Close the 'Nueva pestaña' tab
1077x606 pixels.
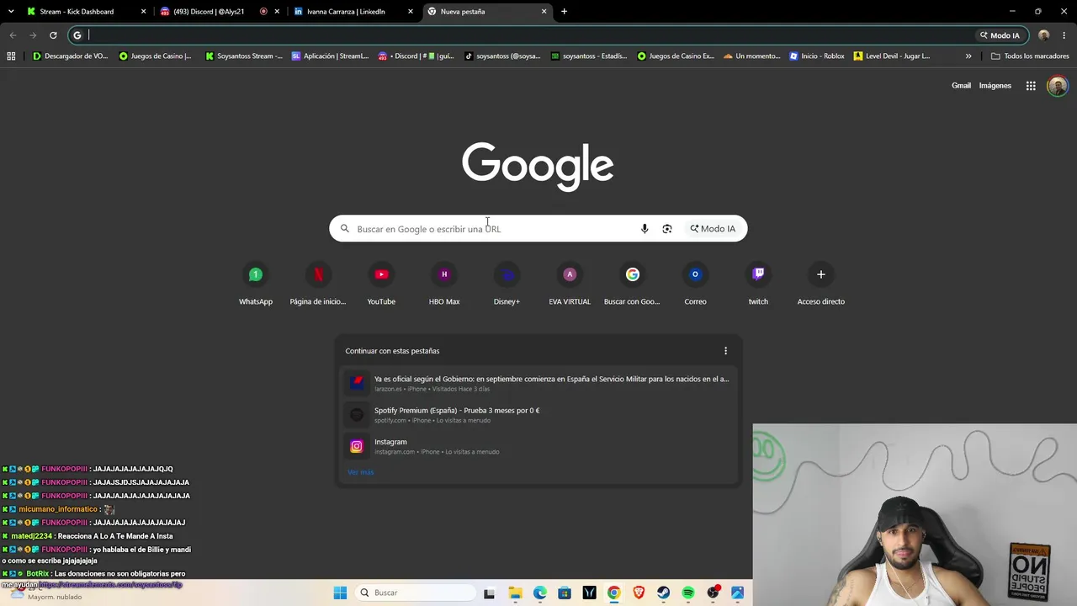[x=544, y=12]
